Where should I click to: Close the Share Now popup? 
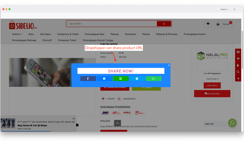(x=169, y=65)
